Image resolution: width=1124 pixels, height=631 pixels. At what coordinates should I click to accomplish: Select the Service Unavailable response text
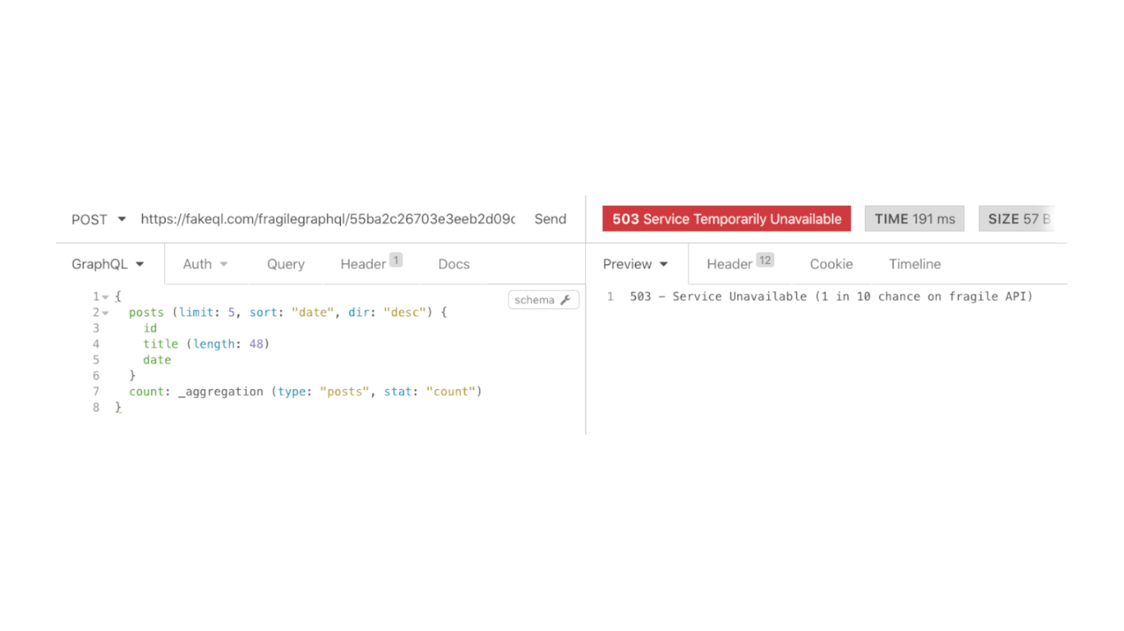[x=830, y=295]
